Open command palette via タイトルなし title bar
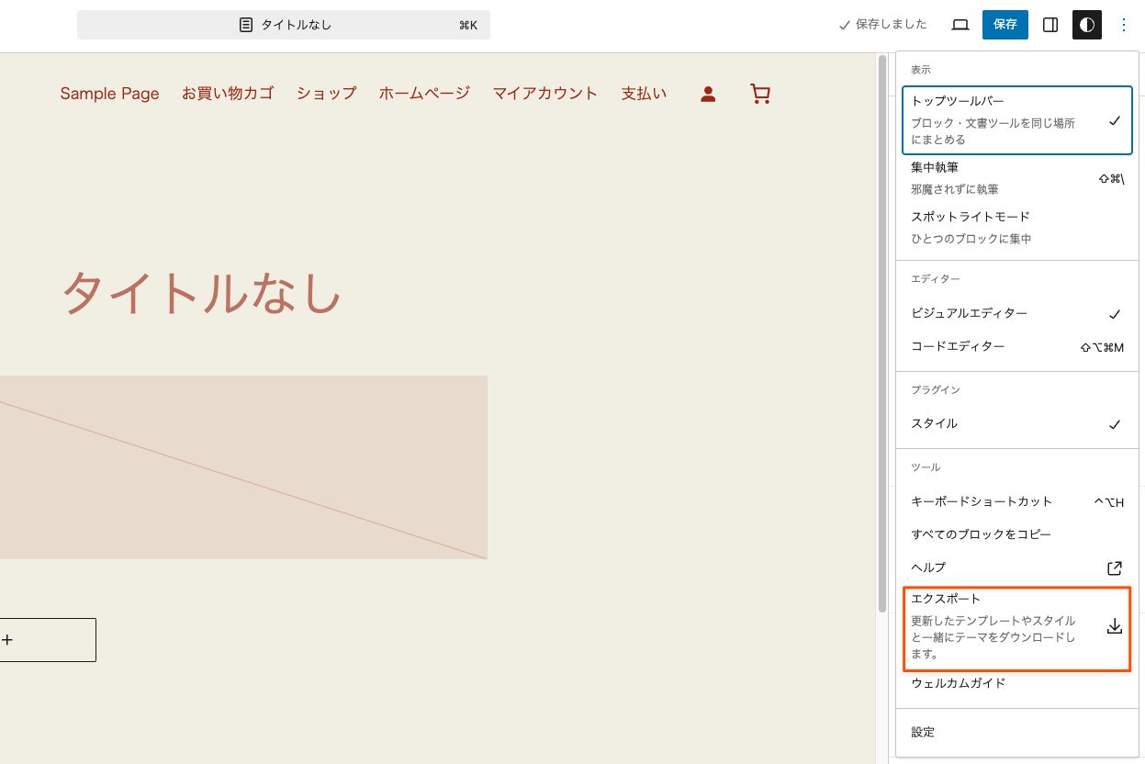 (x=283, y=25)
